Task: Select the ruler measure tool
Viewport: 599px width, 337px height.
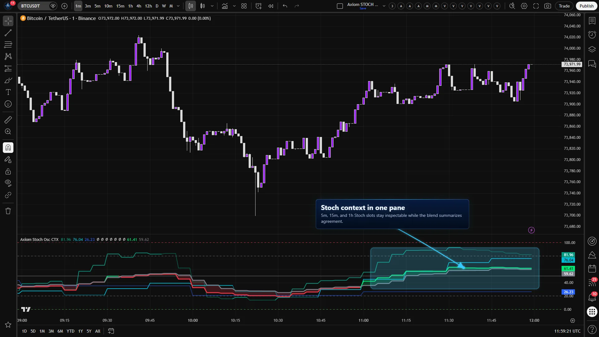Action: coord(8,120)
